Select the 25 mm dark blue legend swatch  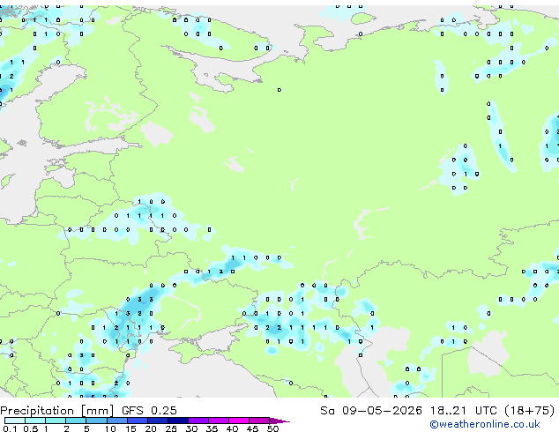178,421
